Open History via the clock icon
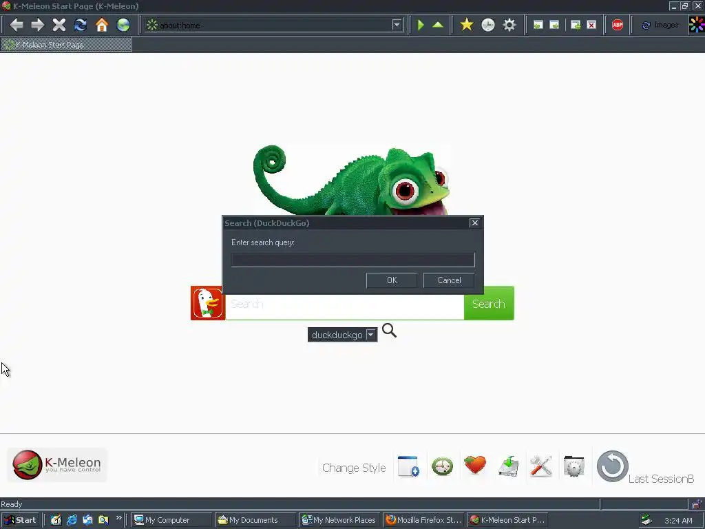The width and height of the screenshot is (705, 529). [488, 25]
